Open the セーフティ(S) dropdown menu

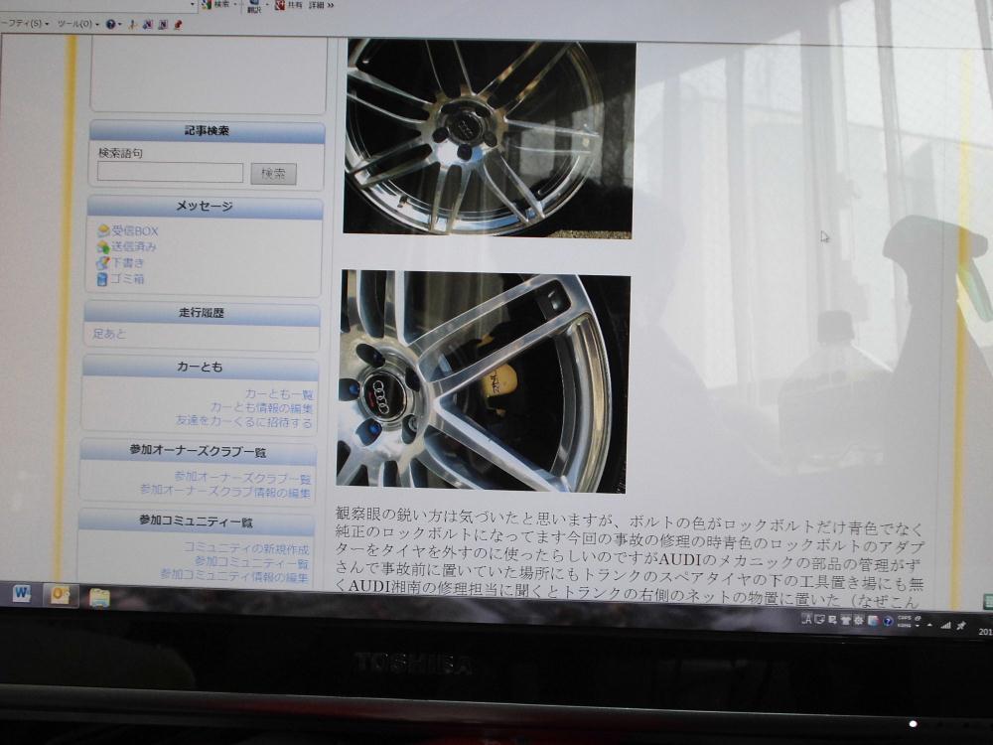point(25,24)
